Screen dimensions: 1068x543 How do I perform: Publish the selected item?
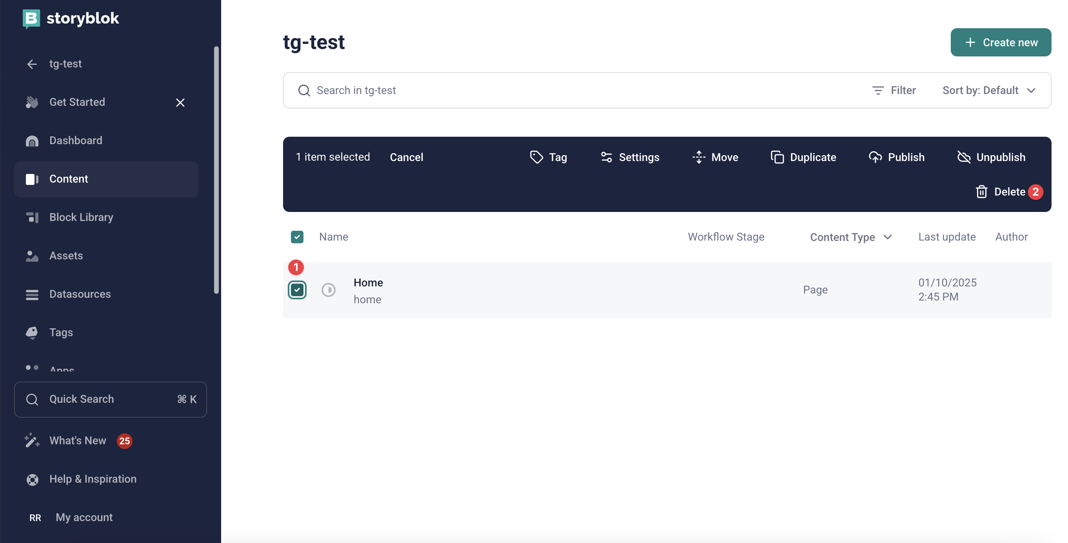pos(896,157)
